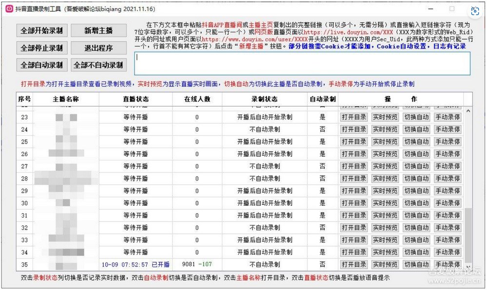Click 手动录停 in row 23
The image size is (487, 290).
coord(448,117)
